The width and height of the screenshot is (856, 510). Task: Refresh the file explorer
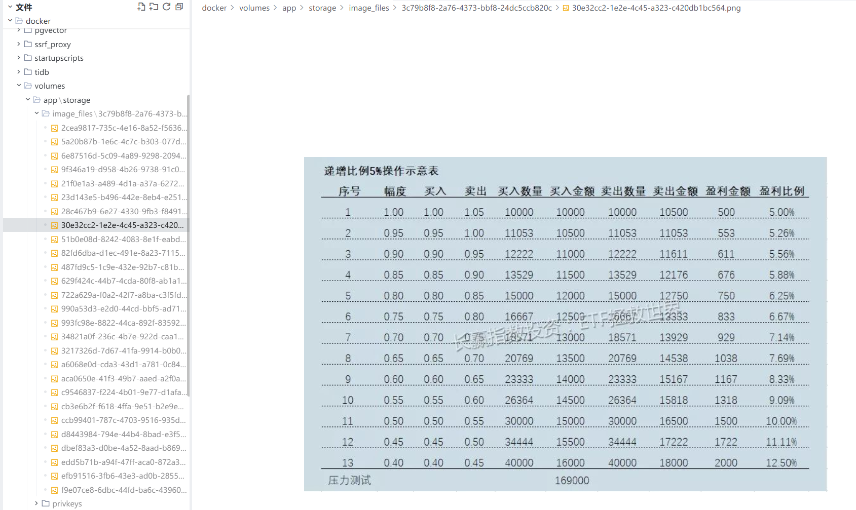tap(166, 7)
